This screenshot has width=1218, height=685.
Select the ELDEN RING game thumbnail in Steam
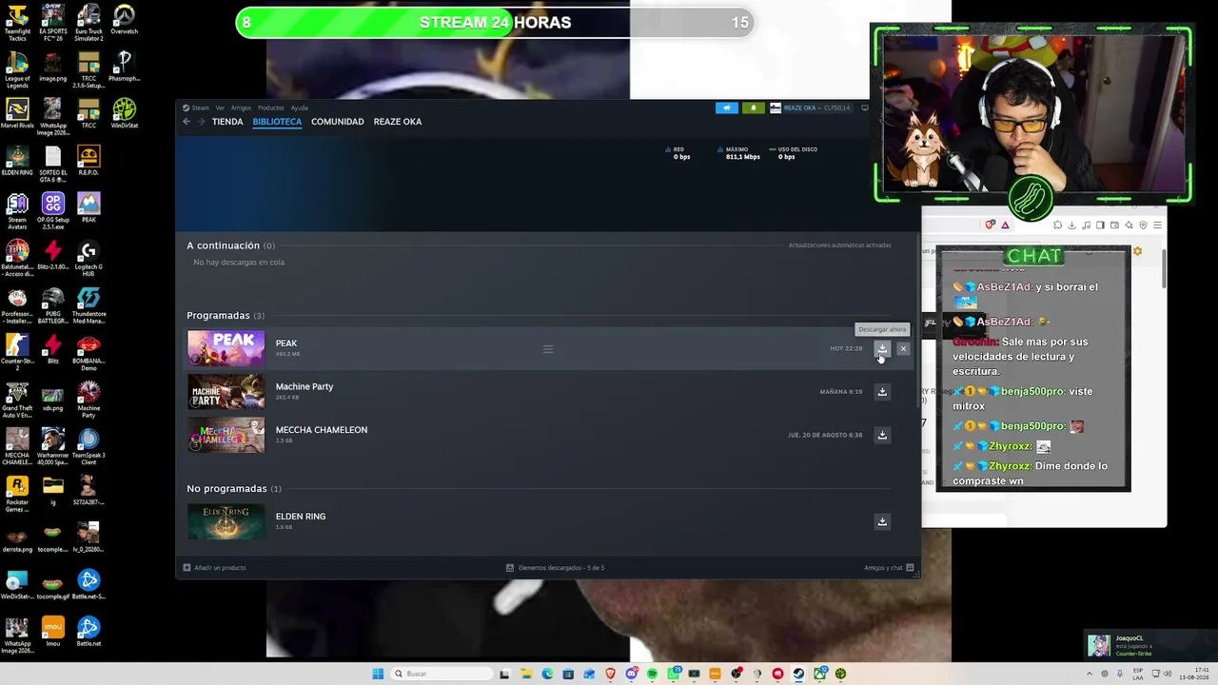(x=226, y=521)
